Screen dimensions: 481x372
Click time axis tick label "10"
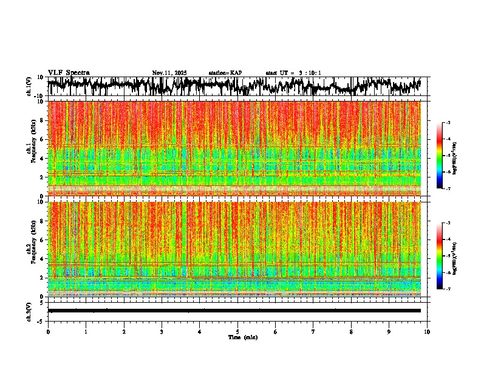point(427,332)
